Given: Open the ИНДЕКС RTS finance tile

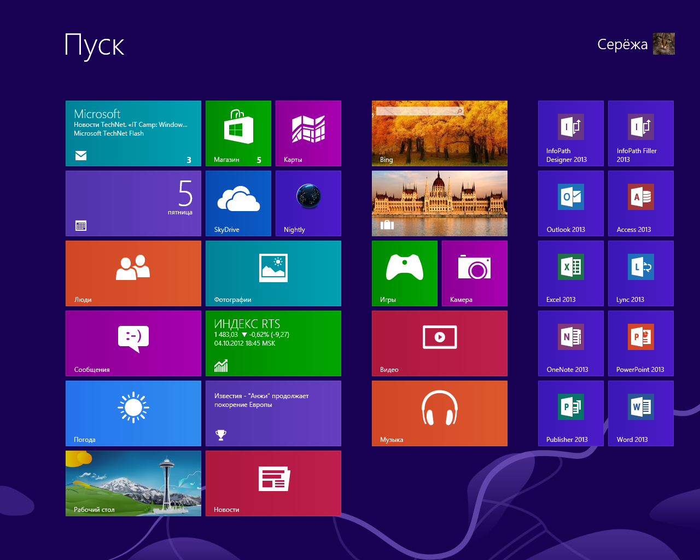Looking at the screenshot, I should (x=273, y=343).
